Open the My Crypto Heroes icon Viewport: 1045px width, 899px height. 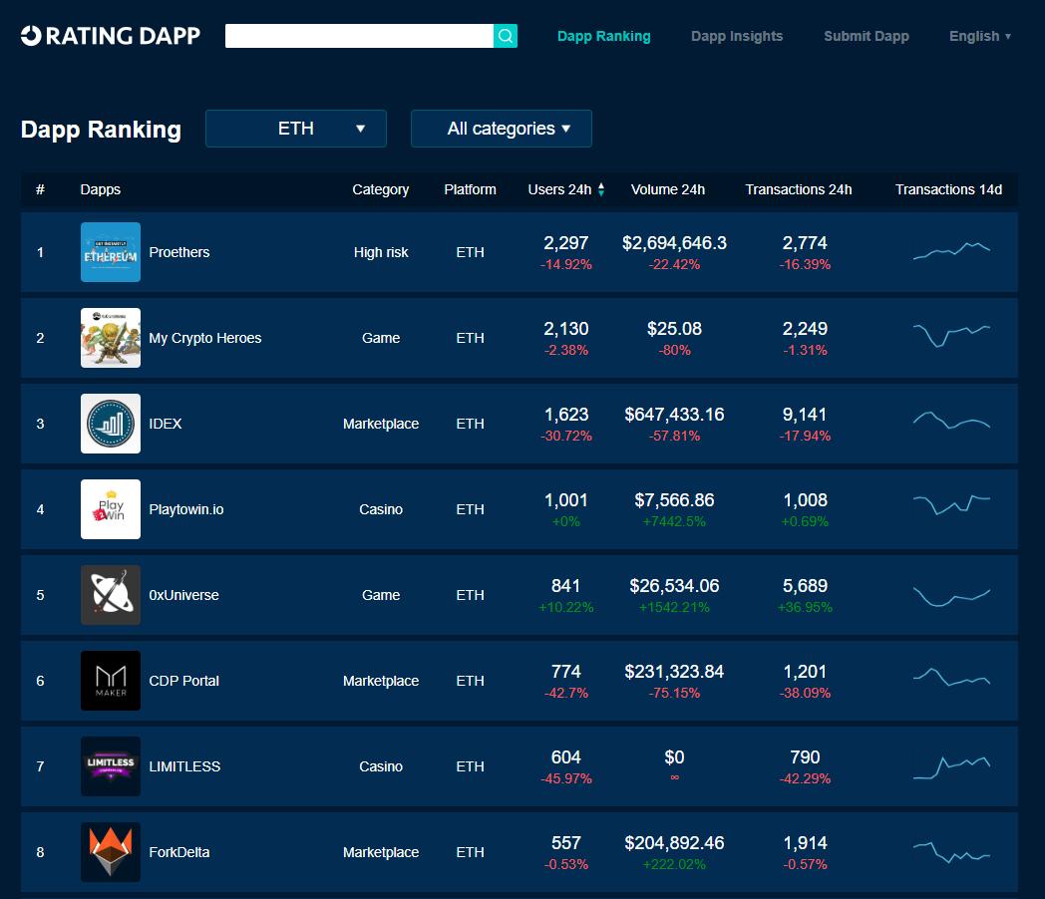(x=111, y=338)
